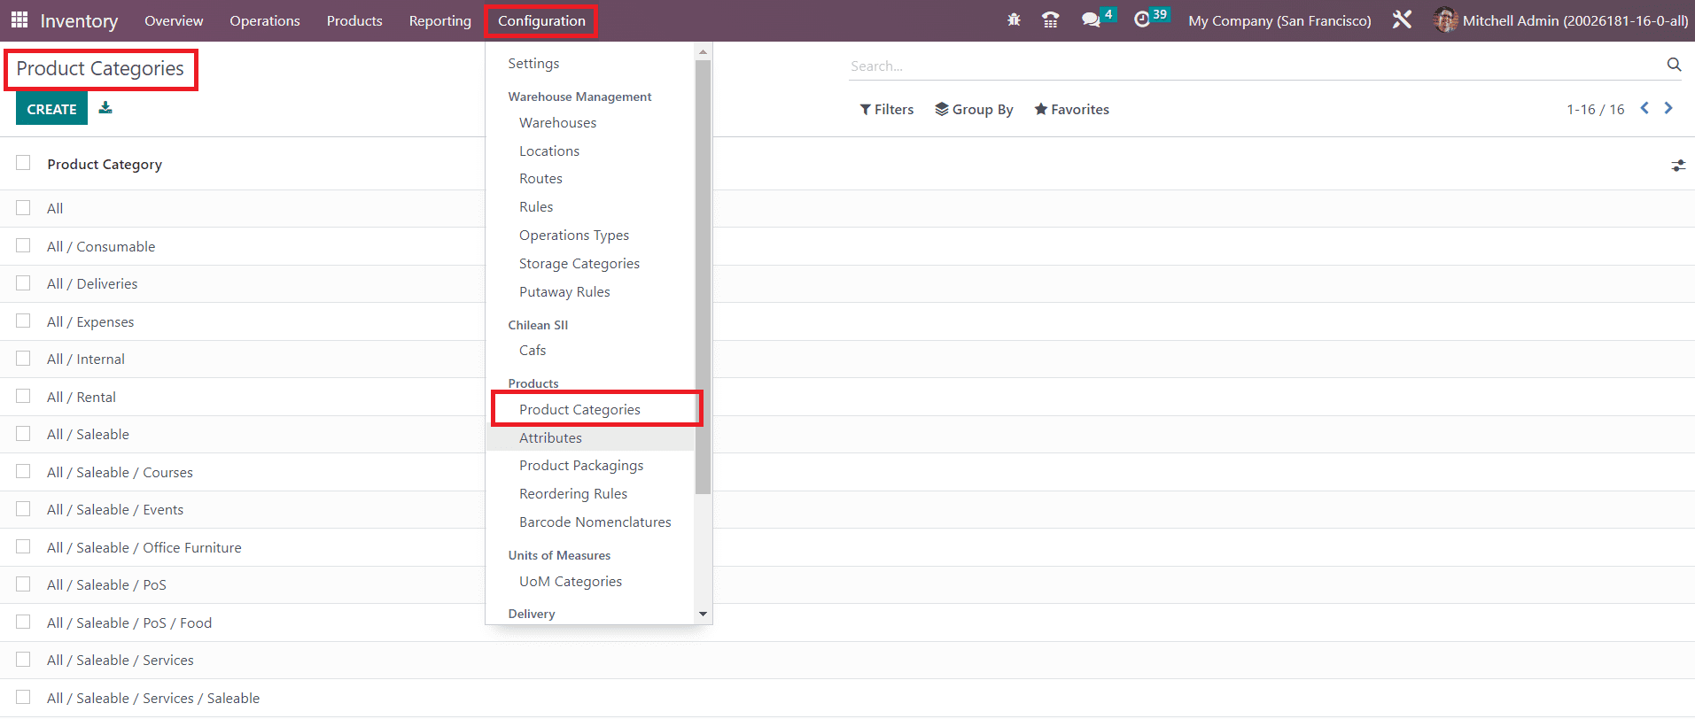
Task: Click the search magnifier icon
Action: click(1674, 65)
